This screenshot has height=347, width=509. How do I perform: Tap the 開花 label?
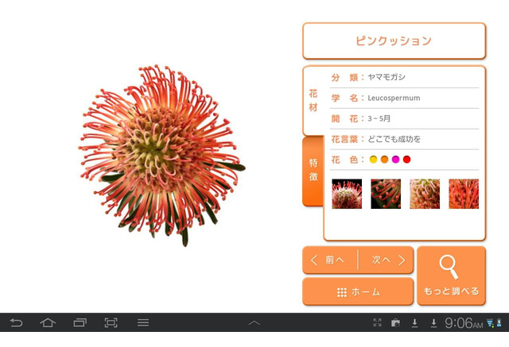(344, 118)
